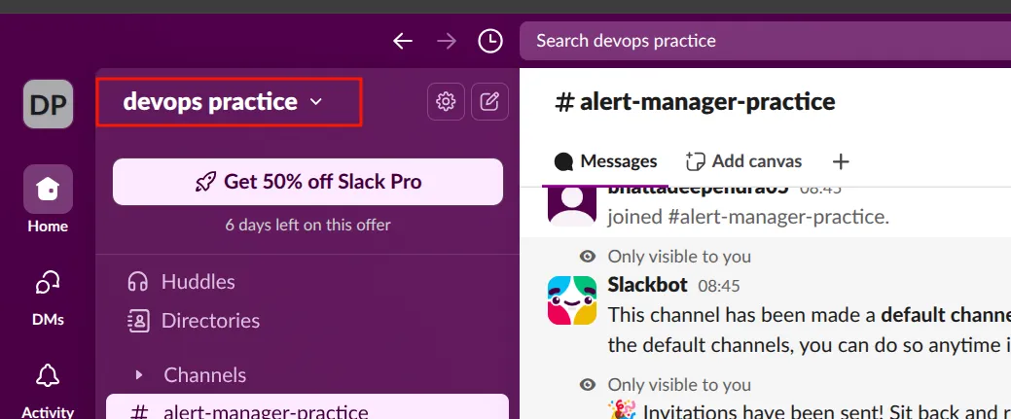
Task: Click the joined user's avatar
Action: tap(572, 205)
